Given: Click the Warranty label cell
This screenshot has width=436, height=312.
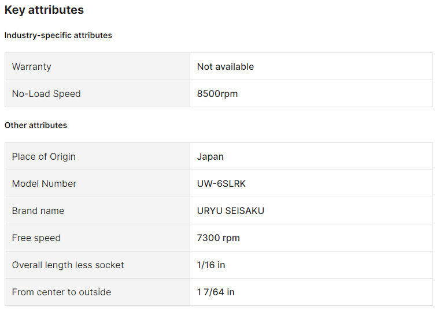Looking at the screenshot, I should coord(32,66).
